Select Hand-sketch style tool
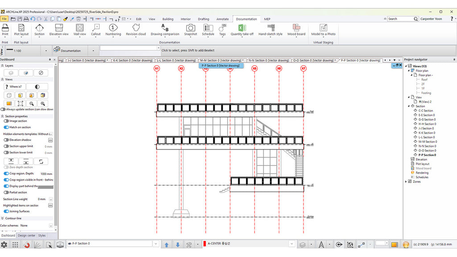The width and height of the screenshot is (457, 257). (270, 30)
